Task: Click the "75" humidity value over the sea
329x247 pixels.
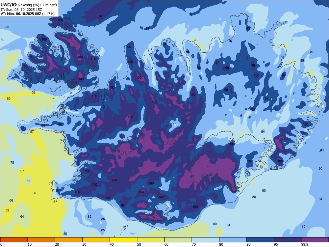Action: click(12, 163)
